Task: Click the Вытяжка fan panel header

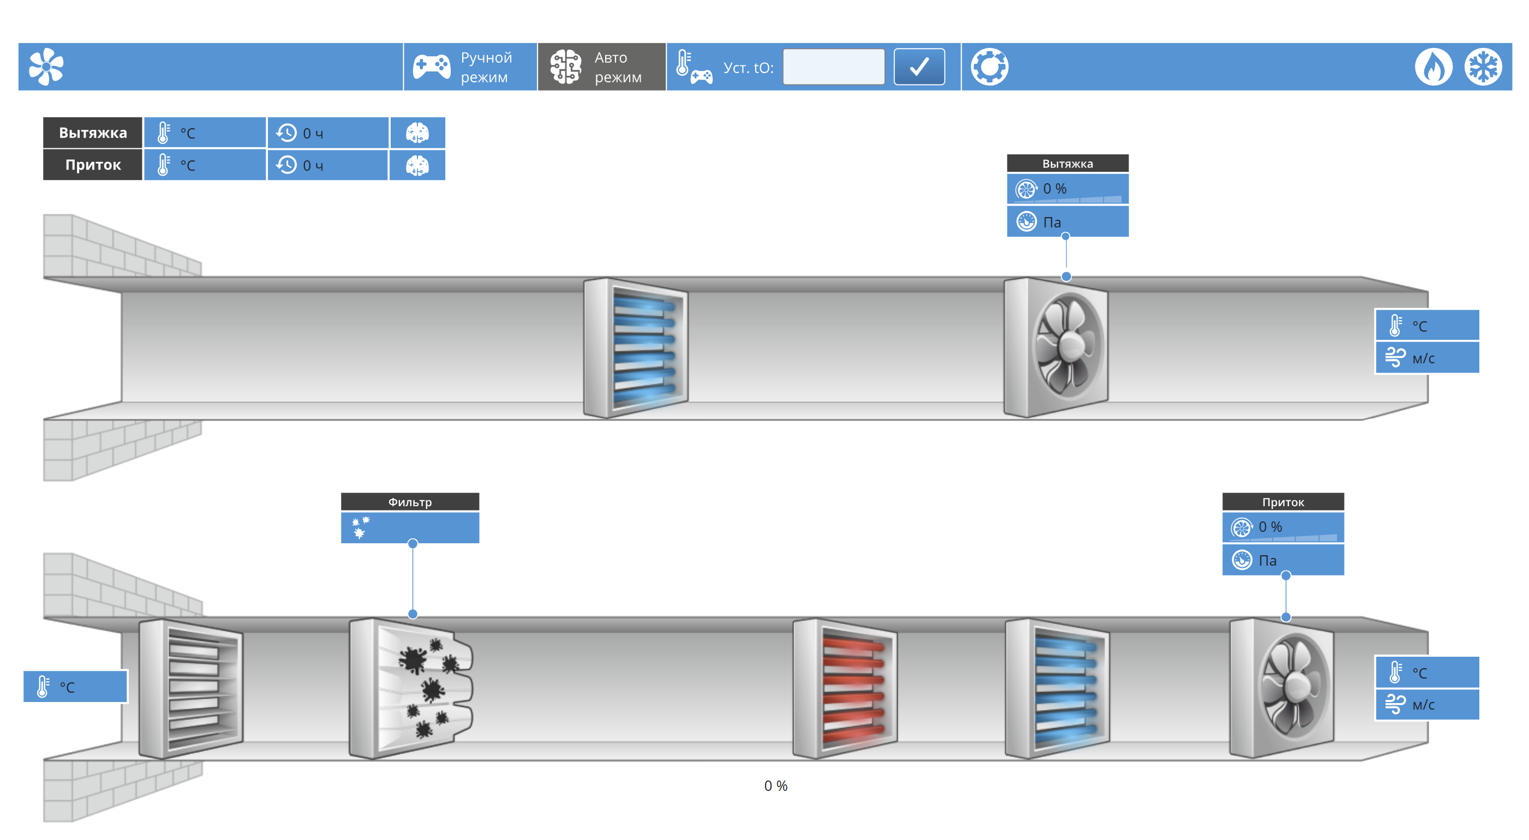Action: [x=1067, y=163]
